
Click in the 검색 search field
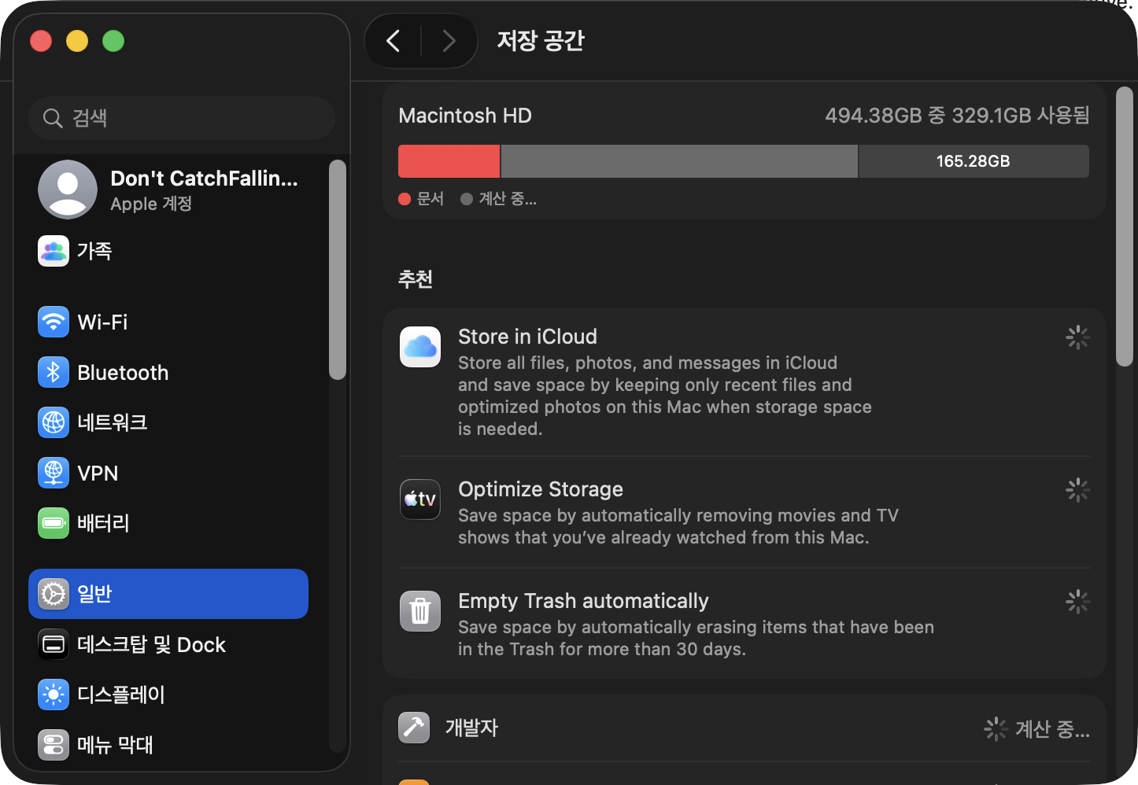tap(182, 118)
